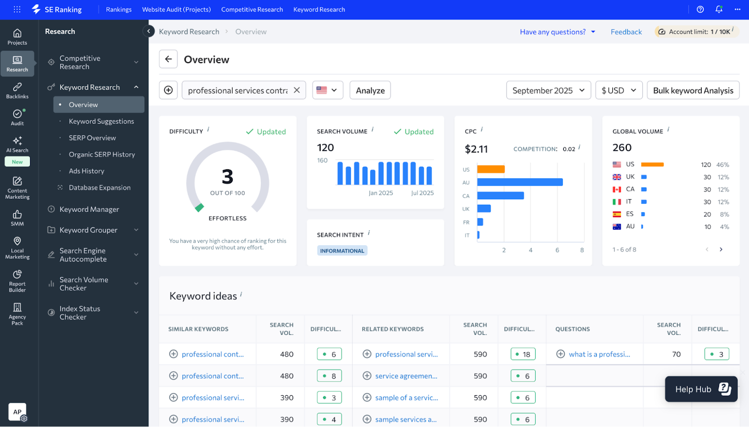The image size is (749, 427).
Task: Click the Analyze button
Action: pyautogui.click(x=370, y=90)
